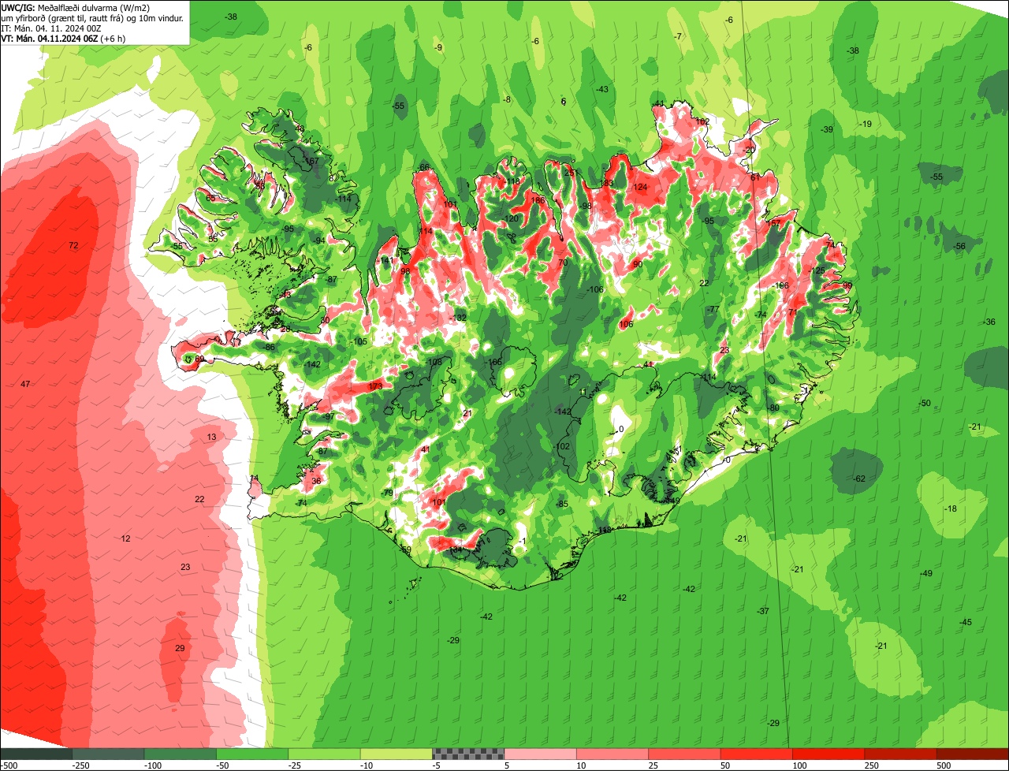
Task: Choose the -10 to -5 yellow-green legend swatch
Action: click(397, 754)
